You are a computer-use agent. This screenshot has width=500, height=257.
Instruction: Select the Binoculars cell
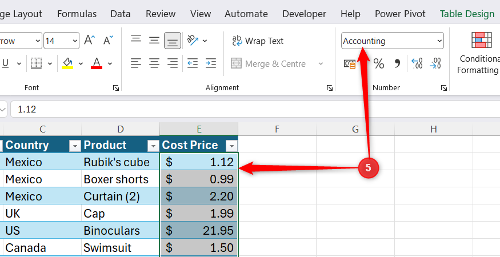click(x=121, y=231)
